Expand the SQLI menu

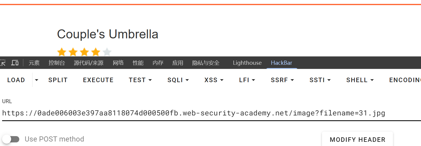tap(178, 80)
